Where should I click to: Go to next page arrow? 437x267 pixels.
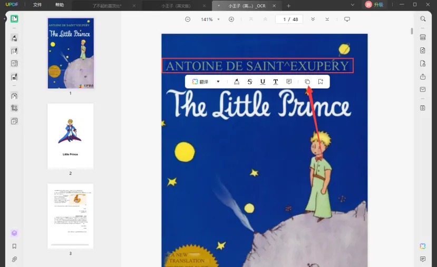coord(313,19)
